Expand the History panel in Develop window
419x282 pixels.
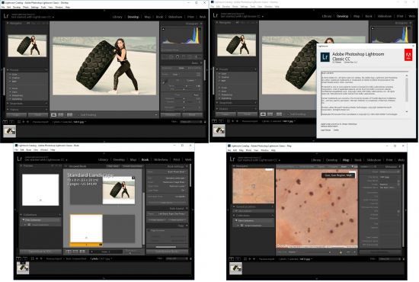pos(8,110)
